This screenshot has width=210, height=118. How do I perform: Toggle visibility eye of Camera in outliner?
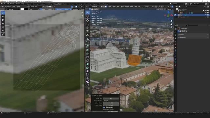pyautogui.click(x=206, y=13)
